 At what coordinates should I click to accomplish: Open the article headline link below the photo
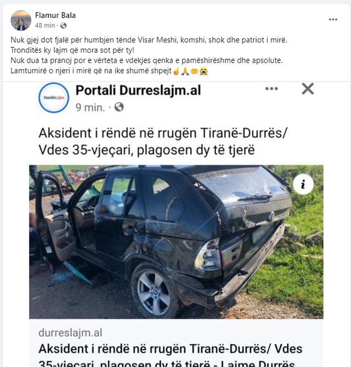coord(171,354)
